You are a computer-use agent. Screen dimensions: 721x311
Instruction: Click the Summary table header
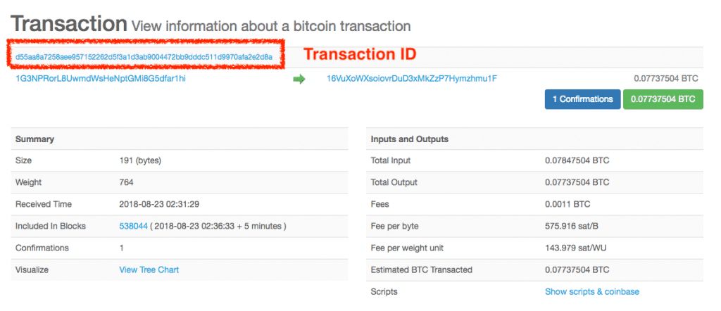pyautogui.click(x=35, y=139)
